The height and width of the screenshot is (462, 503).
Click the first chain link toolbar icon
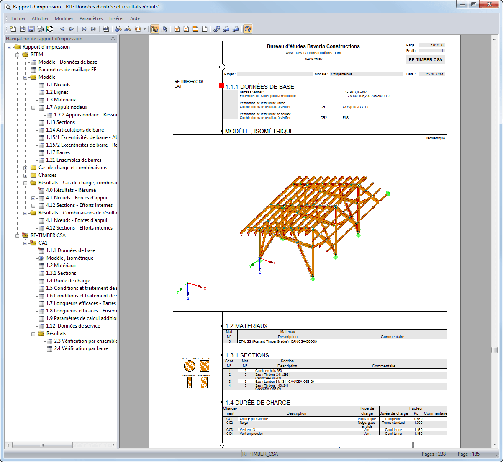tap(217, 29)
